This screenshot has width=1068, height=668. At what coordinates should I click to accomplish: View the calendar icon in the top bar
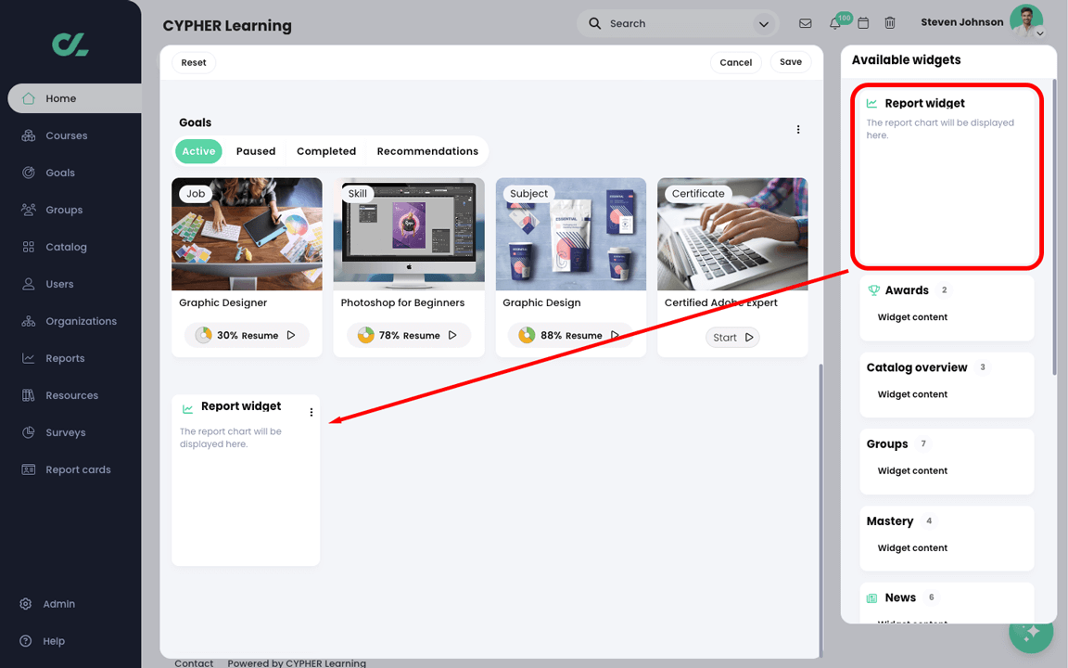863,23
